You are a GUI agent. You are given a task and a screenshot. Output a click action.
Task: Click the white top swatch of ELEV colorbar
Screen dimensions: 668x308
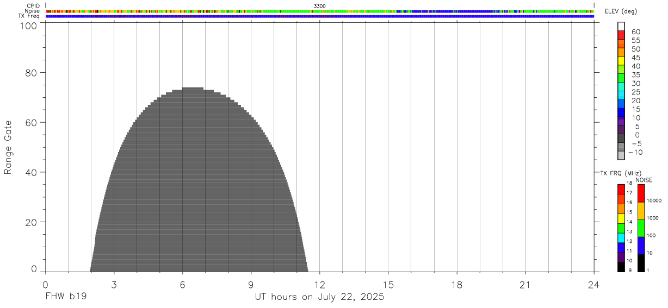tap(621, 26)
